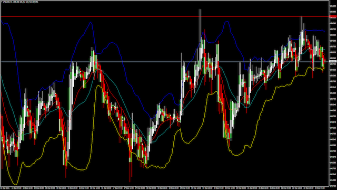
Task: Click the tallest candle wick above the red line
Action: point(200,13)
